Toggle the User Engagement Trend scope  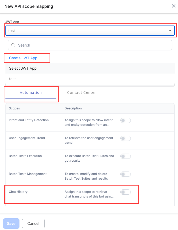pos(125,138)
